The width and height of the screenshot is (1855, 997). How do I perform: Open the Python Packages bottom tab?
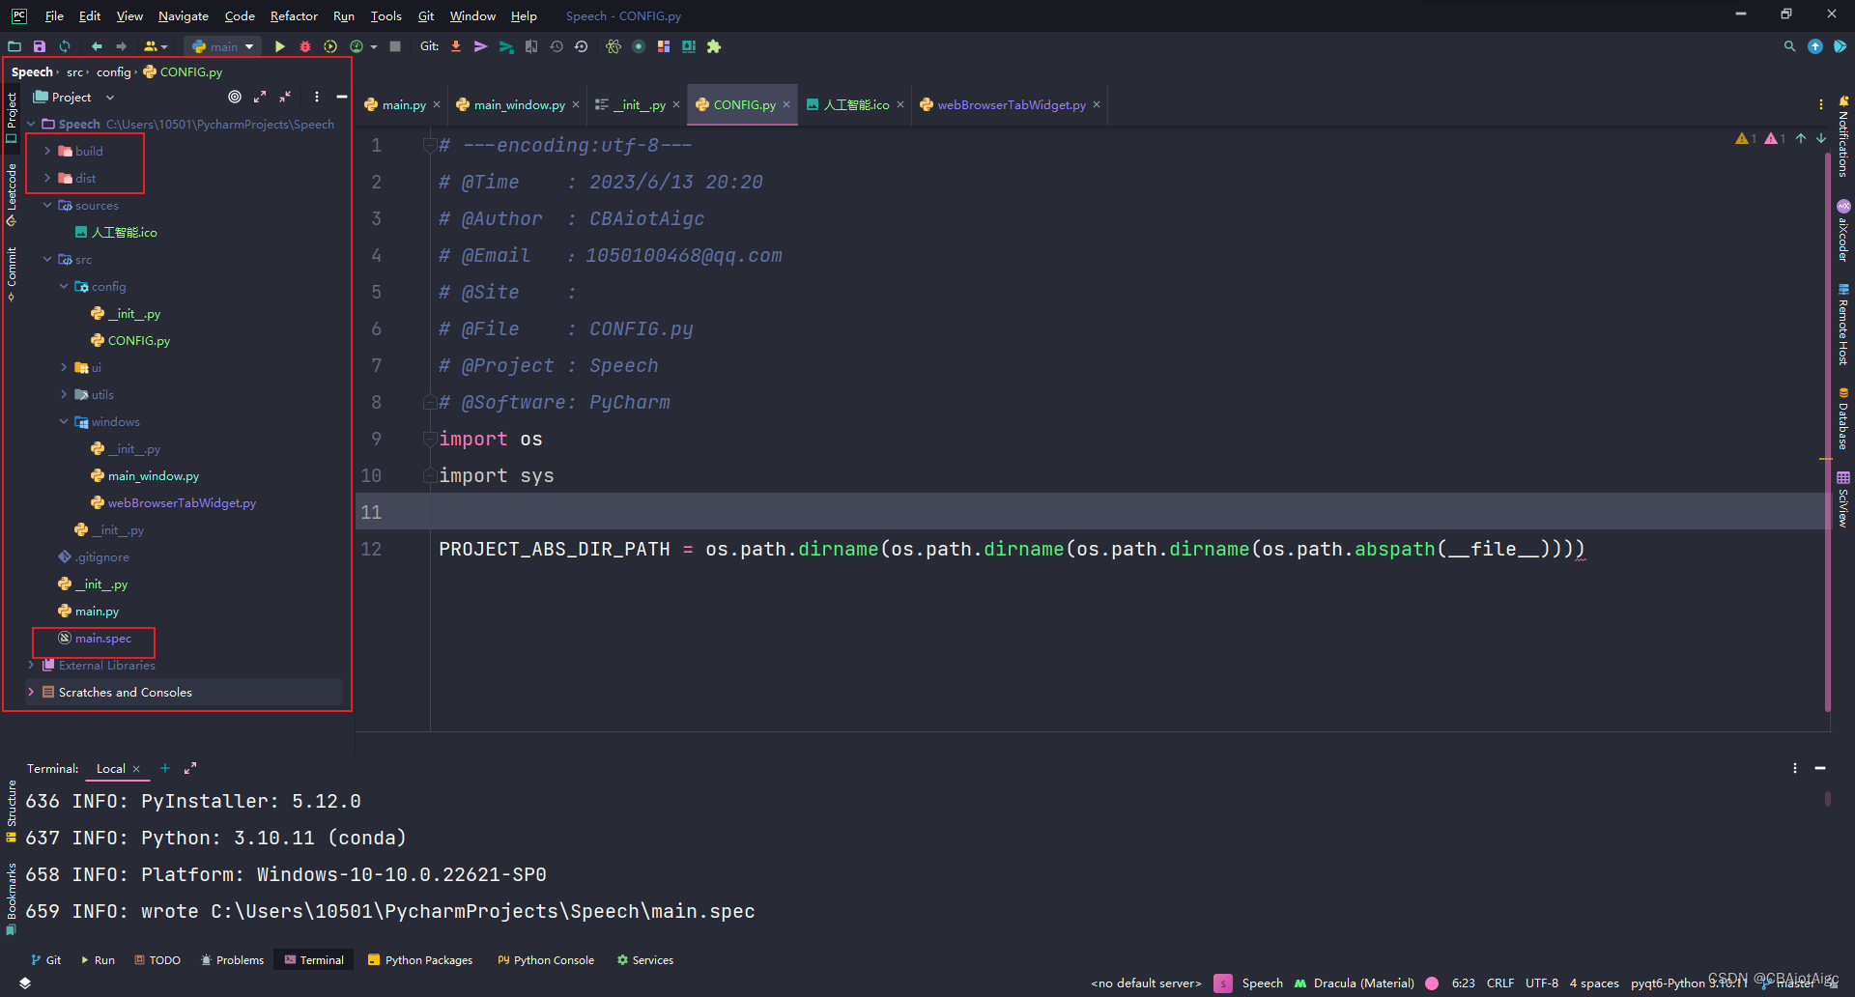(x=420, y=959)
